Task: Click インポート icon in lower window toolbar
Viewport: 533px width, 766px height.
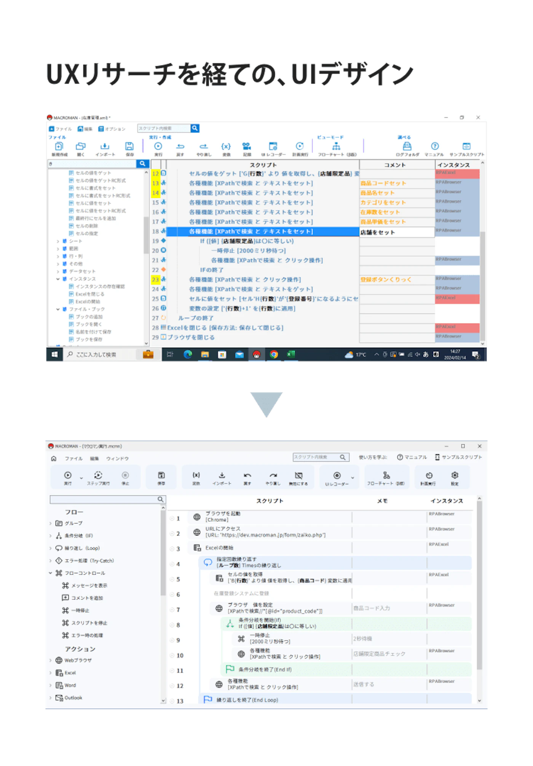Action: pyautogui.click(x=222, y=475)
